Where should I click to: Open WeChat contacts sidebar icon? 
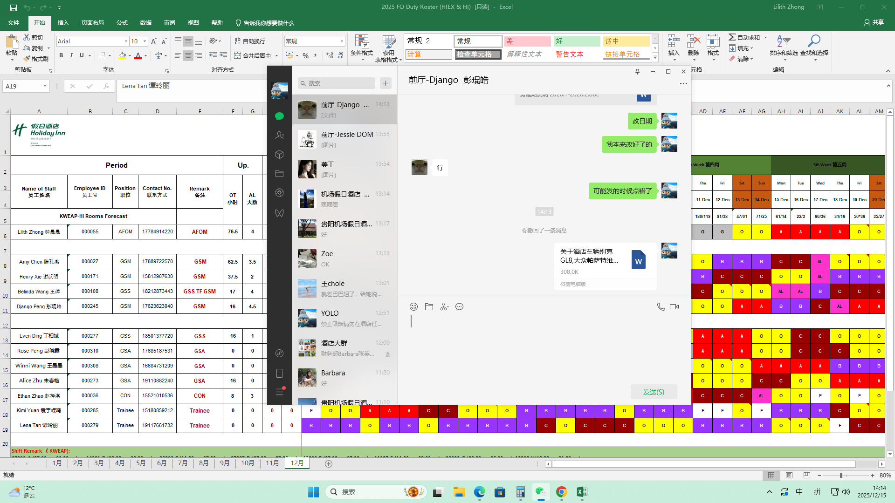[279, 135]
